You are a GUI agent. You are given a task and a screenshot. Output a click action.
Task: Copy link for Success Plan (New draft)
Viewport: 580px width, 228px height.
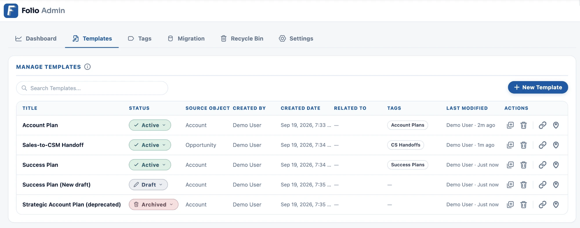[x=542, y=185]
